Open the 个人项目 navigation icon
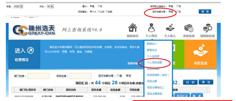This screenshot has width=236, height=101. [151, 28]
